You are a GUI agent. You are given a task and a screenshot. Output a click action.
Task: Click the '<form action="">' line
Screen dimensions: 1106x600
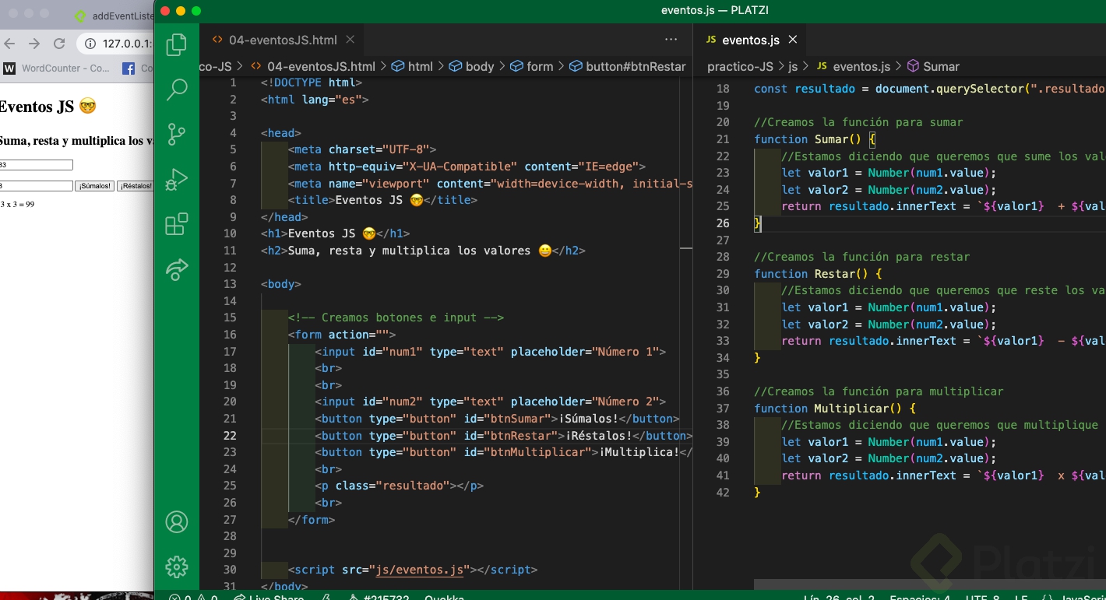(x=342, y=335)
